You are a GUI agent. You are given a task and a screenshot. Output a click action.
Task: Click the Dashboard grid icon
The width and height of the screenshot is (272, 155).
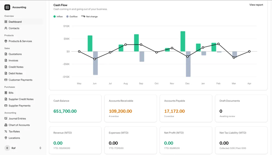(6, 22)
